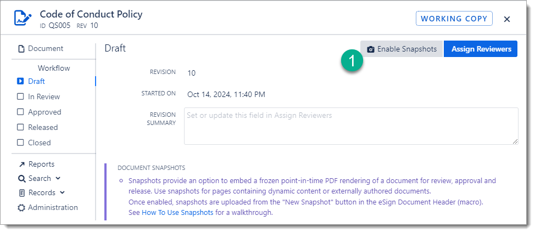The width and height of the screenshot is (535, 233).
Task: Click the Administration gear icon
Action: pyautogui.click(x=21, y=208)
